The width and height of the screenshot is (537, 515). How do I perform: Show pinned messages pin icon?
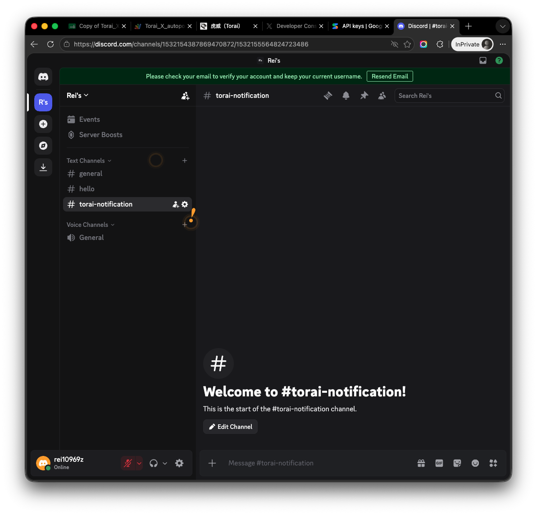[x=364, y=96]
